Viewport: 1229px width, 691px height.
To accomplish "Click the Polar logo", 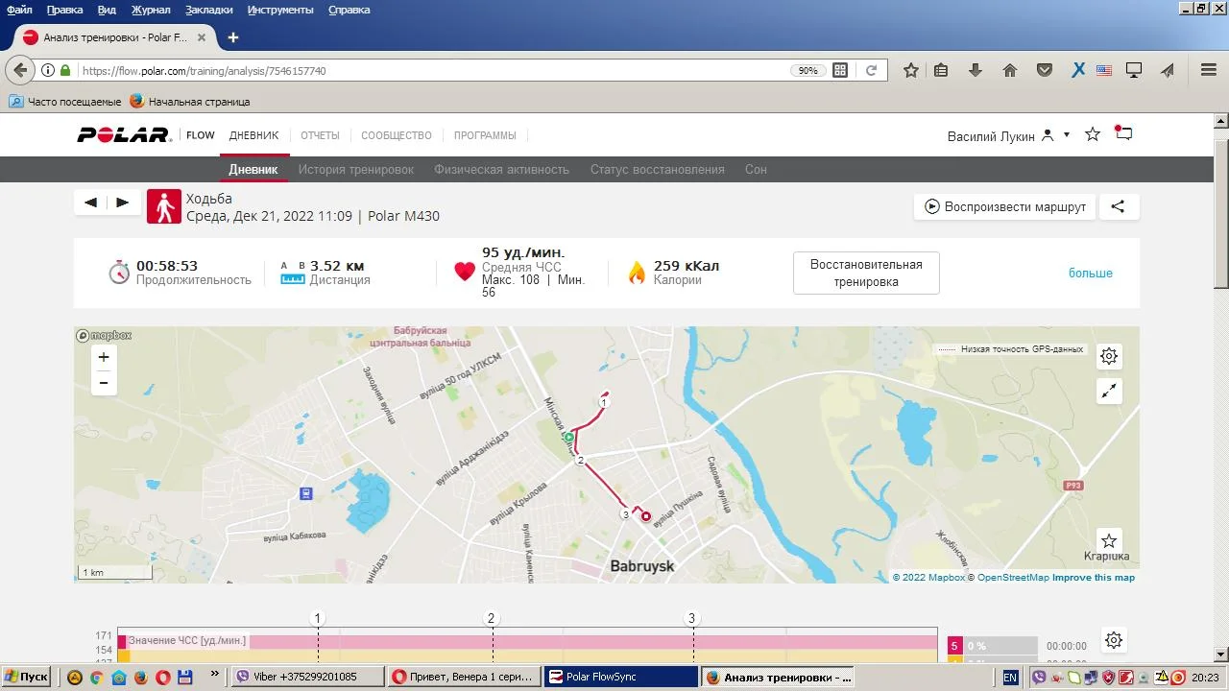I will 124,135.
